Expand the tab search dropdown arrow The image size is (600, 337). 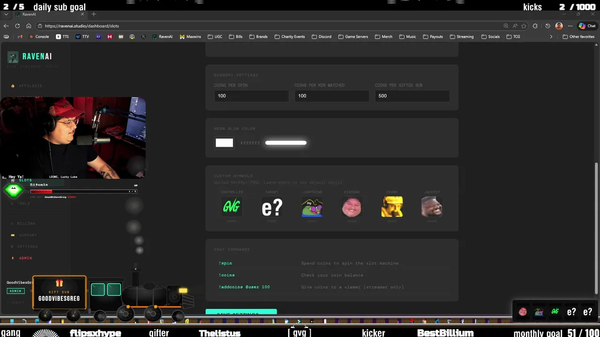click(x=6, y=14)
